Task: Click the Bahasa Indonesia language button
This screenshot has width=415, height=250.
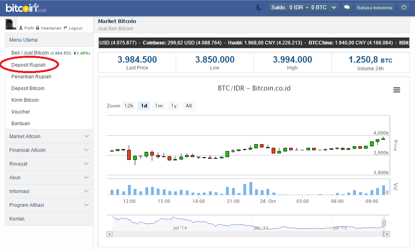Action: pos(374,7)
